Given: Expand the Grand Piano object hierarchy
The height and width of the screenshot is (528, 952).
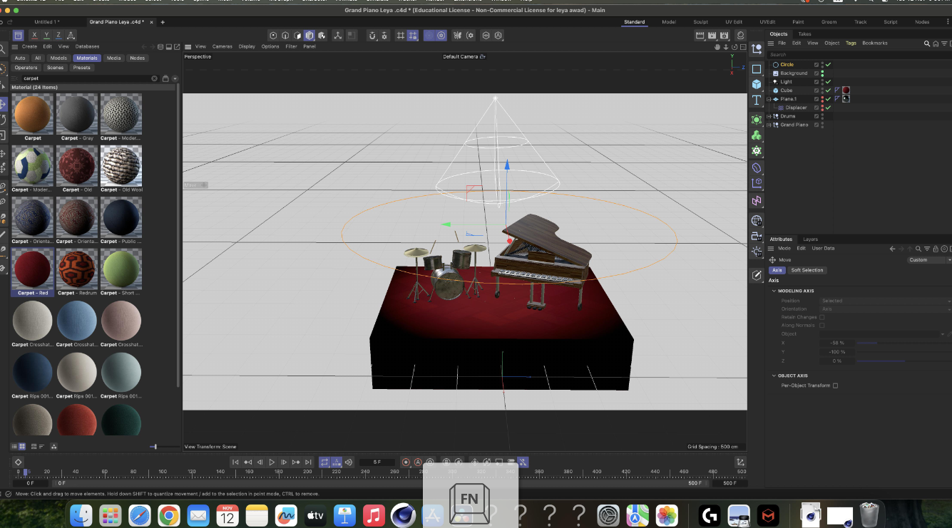Looking at the screenshot, I should pyautogui.click(x=769, y=125).
